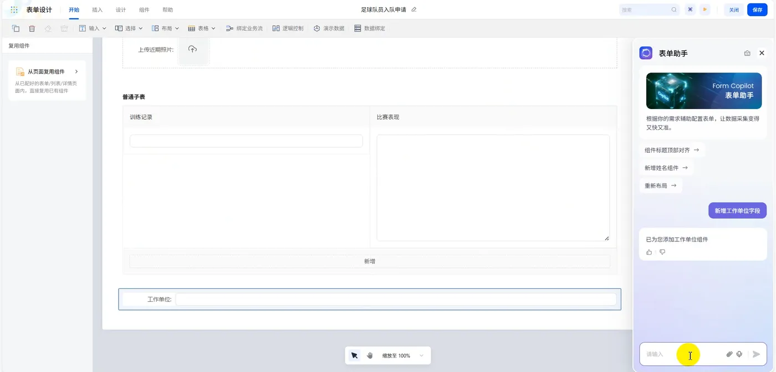The height and width of the screenshot is (372, 776).
Task: Click the delete trash icon in toolbar
Action: pyautogui.click(x=32, y=28)
